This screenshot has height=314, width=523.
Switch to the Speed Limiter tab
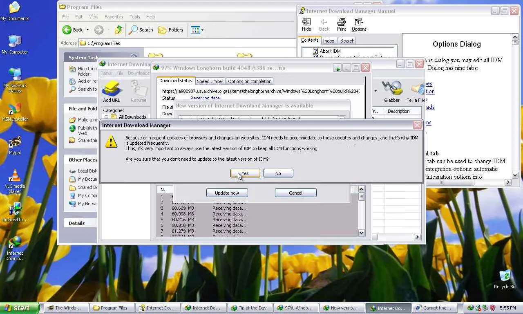(x=210, y=81)
